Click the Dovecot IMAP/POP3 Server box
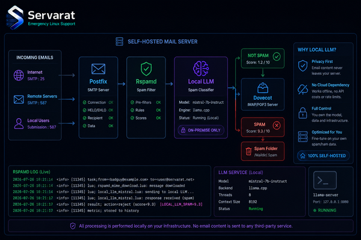 point(263,94)
